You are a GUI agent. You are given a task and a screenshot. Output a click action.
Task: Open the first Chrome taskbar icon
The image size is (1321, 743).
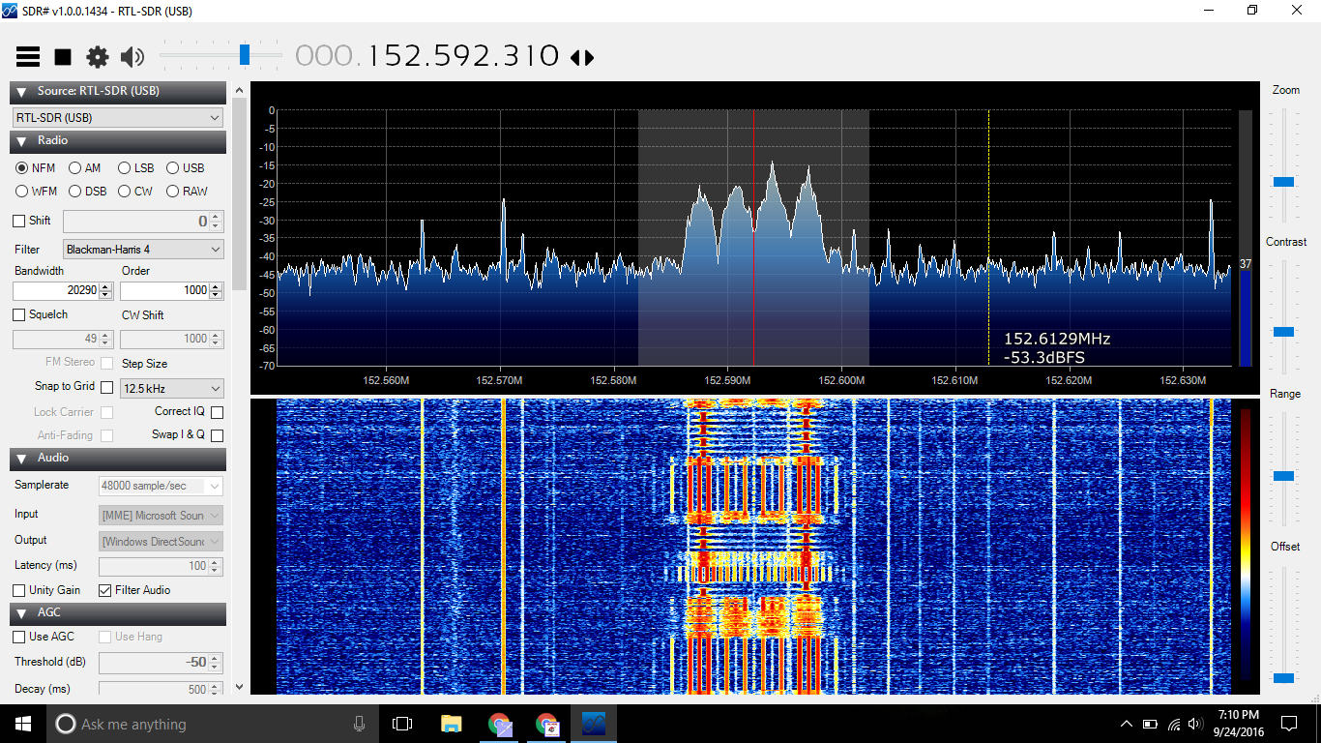(x=500, y=724)
